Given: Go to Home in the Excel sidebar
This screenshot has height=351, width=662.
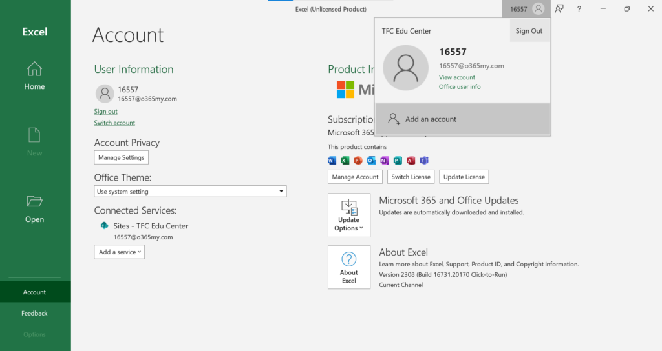Looking at the screenshot, I should pos(35,76).
